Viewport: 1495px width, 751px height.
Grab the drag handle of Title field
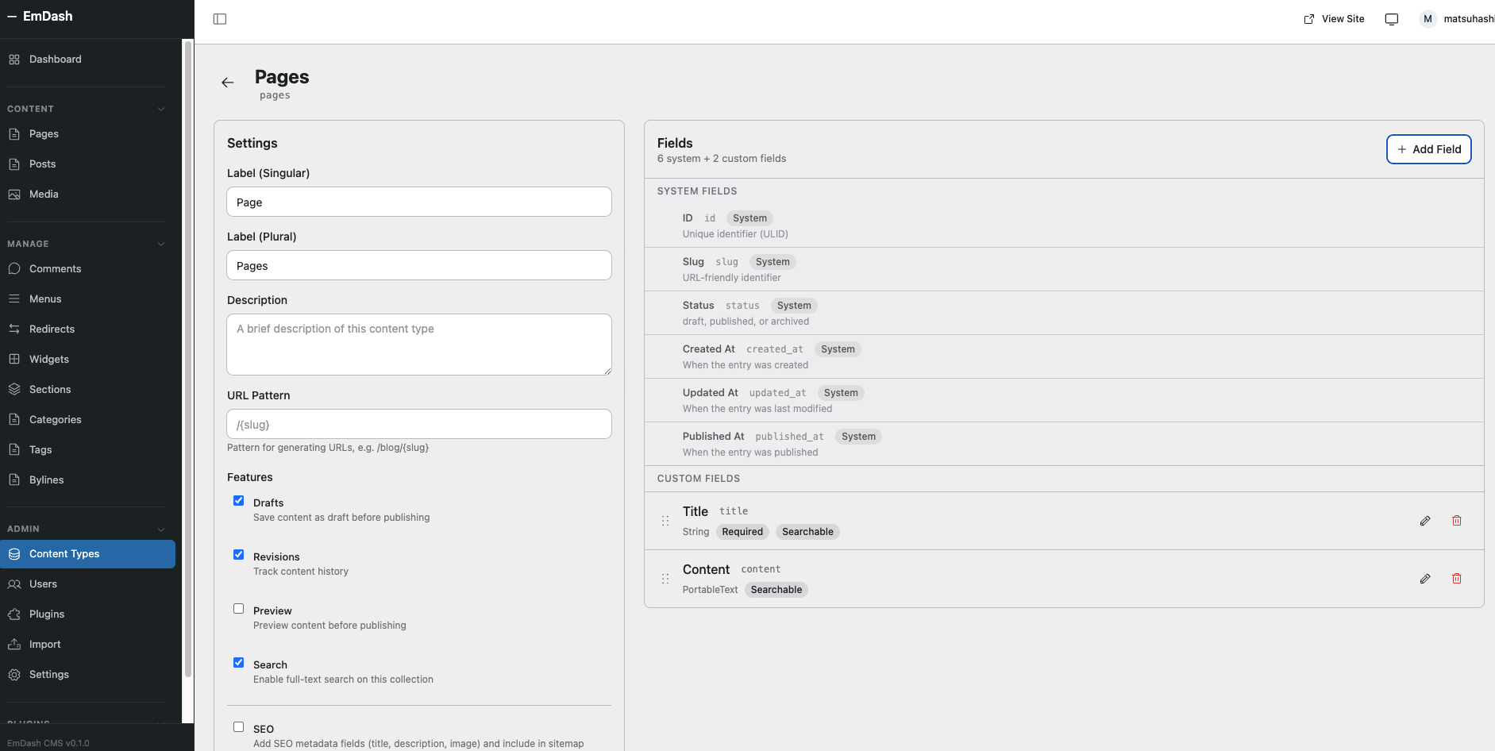pos(665,521)
